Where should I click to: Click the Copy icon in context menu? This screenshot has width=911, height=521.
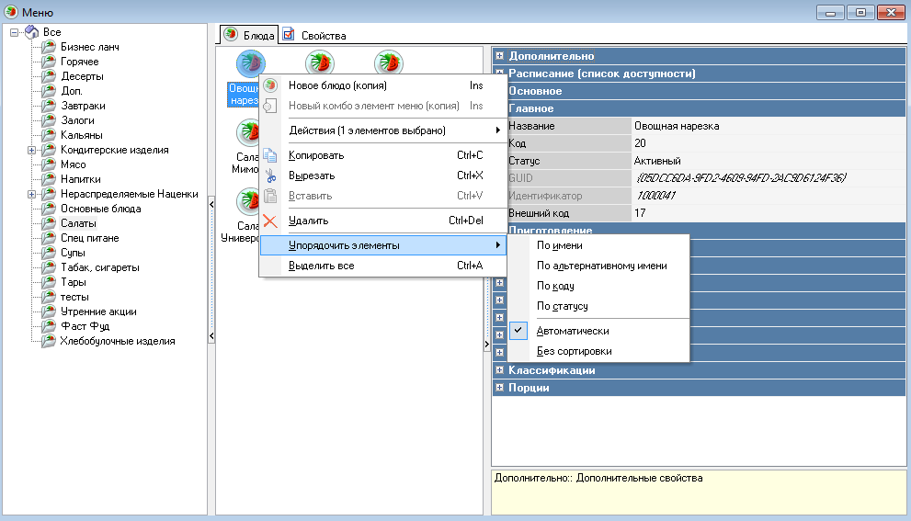pos(270,155)
